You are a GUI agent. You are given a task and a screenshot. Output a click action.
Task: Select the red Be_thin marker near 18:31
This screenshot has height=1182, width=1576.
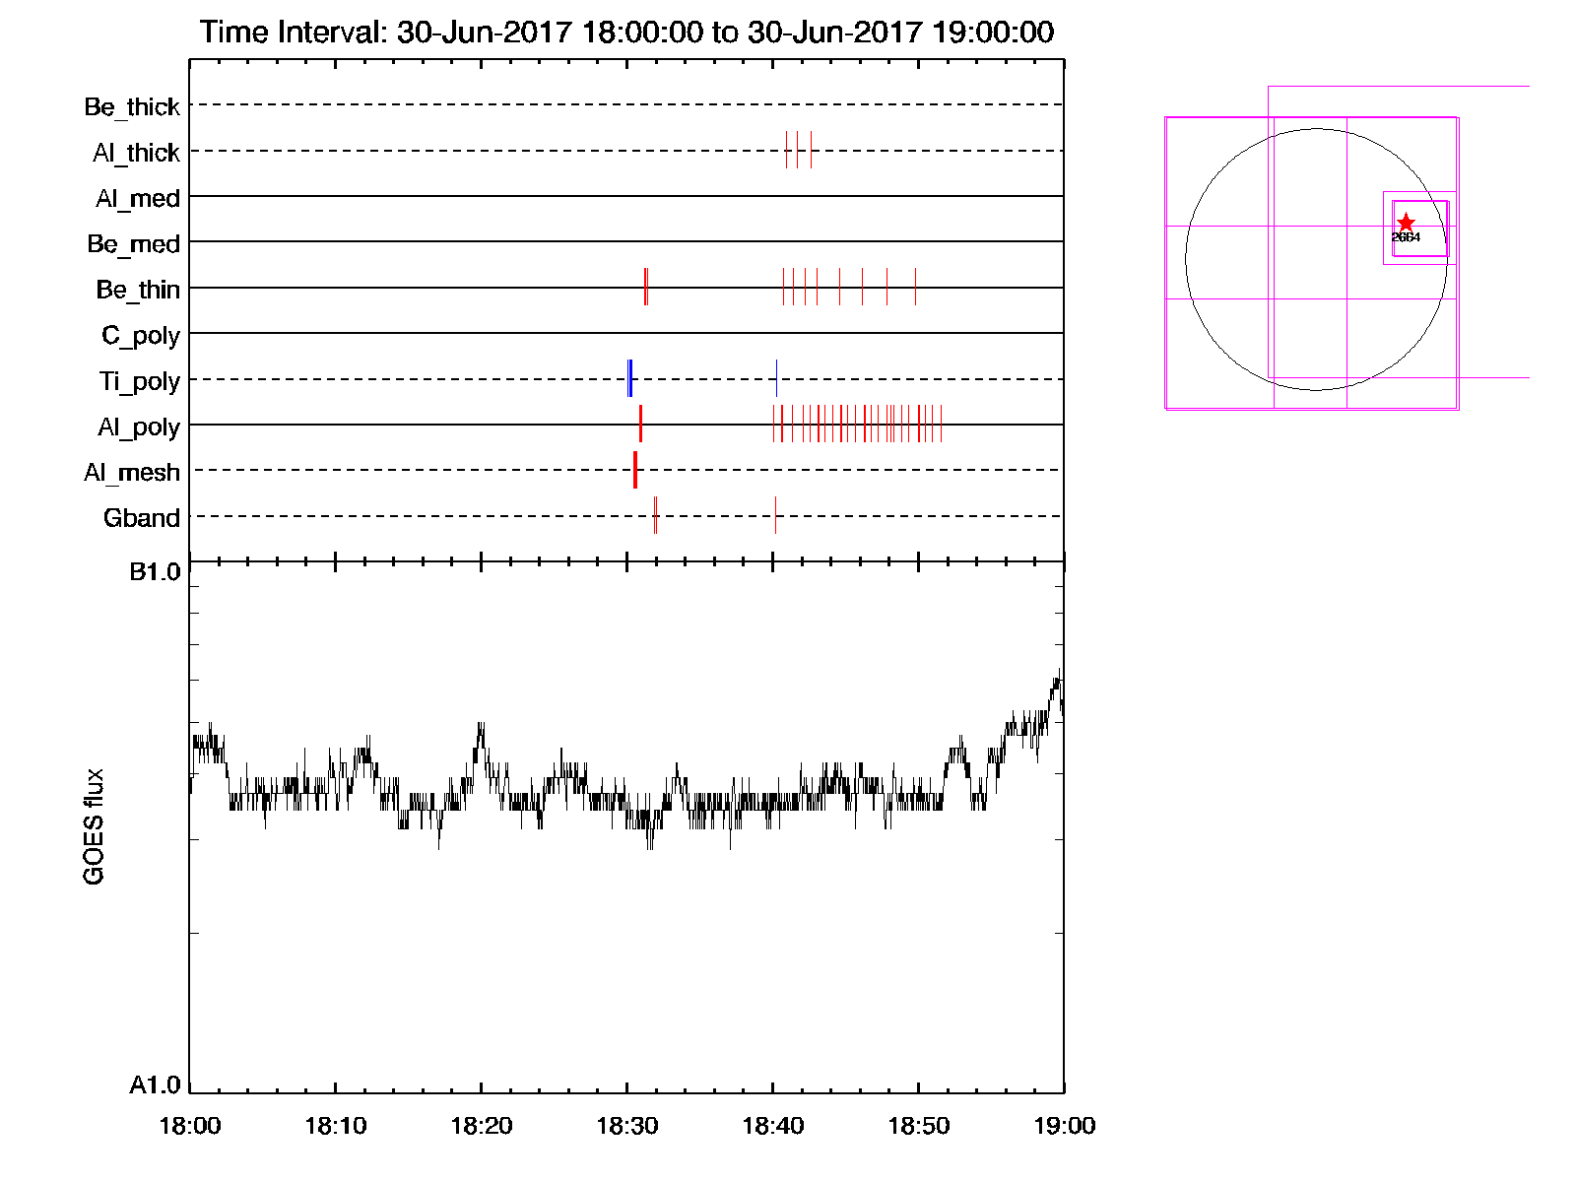645,287
